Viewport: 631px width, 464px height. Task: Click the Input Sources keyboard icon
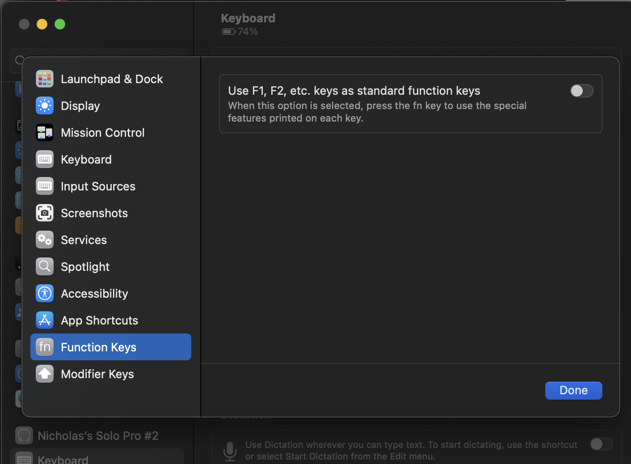45,186
